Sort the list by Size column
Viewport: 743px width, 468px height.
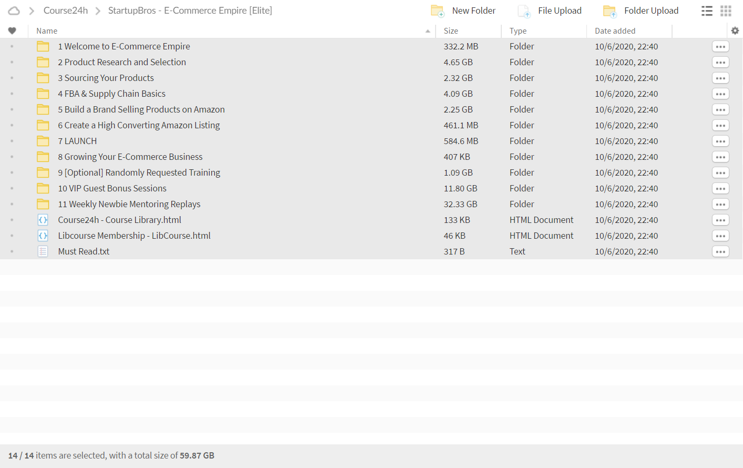tap(451, 31)
